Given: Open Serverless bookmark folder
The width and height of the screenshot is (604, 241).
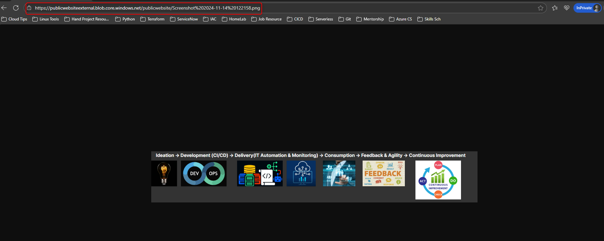Looking at the screenshot, I should [321, 19].
